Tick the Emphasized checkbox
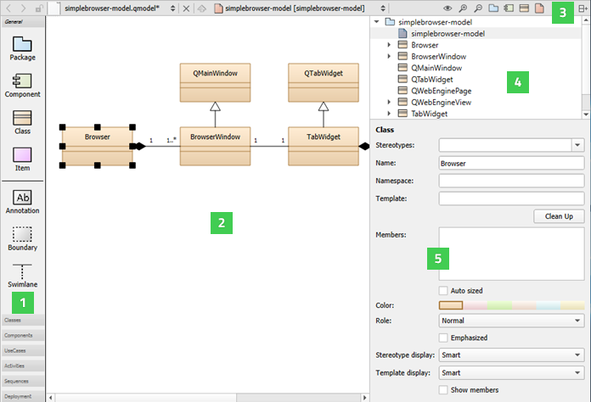Viewport: 591px width, 402px height. [x=443, y=338]
